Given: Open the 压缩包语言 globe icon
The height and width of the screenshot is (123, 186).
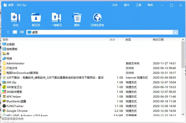Looking at the screenshot, I should tap(97, 17).
